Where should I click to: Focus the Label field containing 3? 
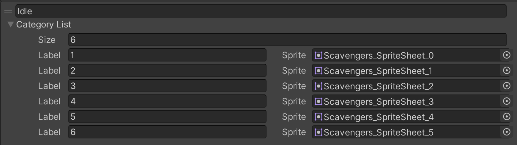pos(167,86)
